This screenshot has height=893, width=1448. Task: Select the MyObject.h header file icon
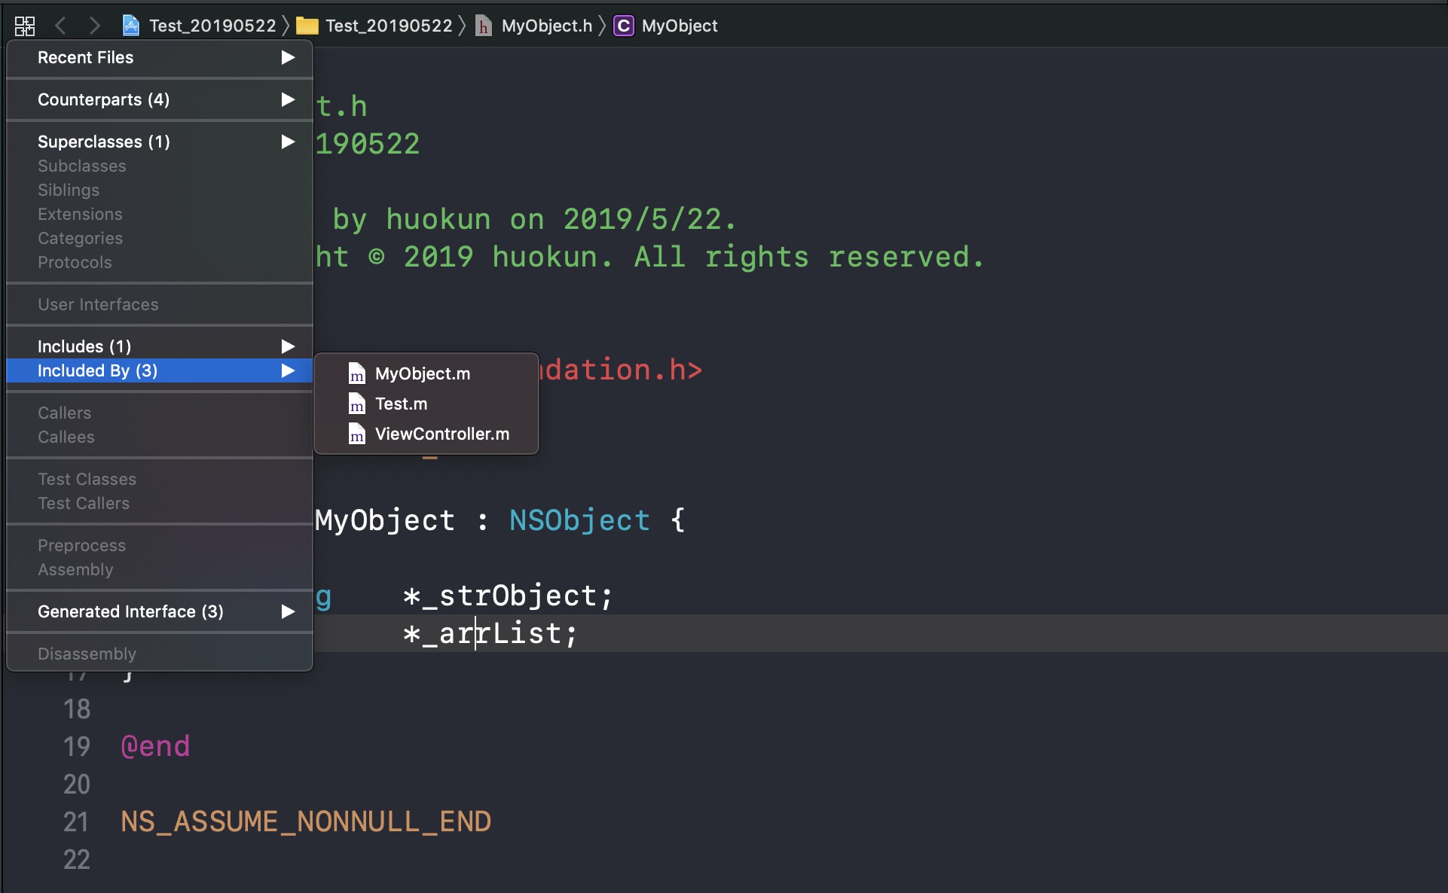(483, 26)
